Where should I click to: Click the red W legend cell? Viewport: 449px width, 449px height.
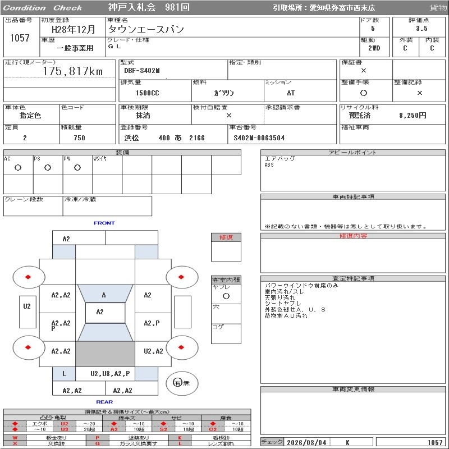[x=15, y=437]
